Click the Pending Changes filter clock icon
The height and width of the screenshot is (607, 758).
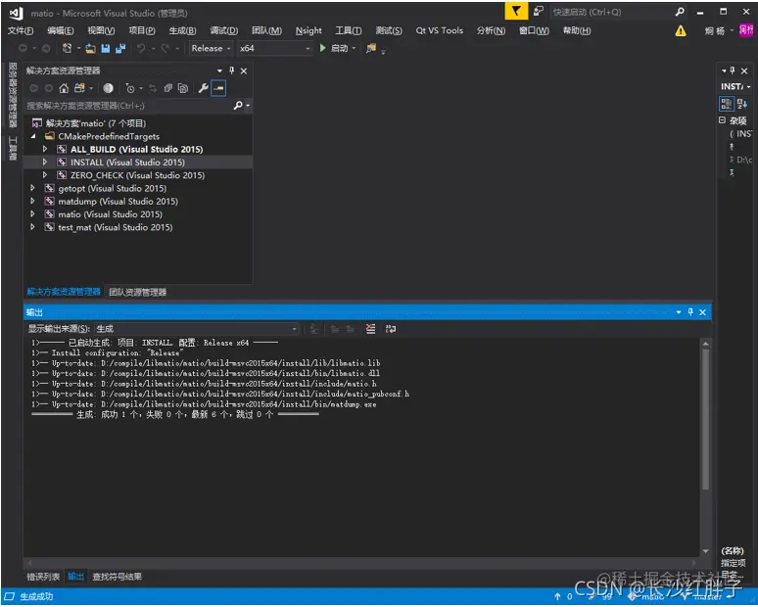[130, 88]
